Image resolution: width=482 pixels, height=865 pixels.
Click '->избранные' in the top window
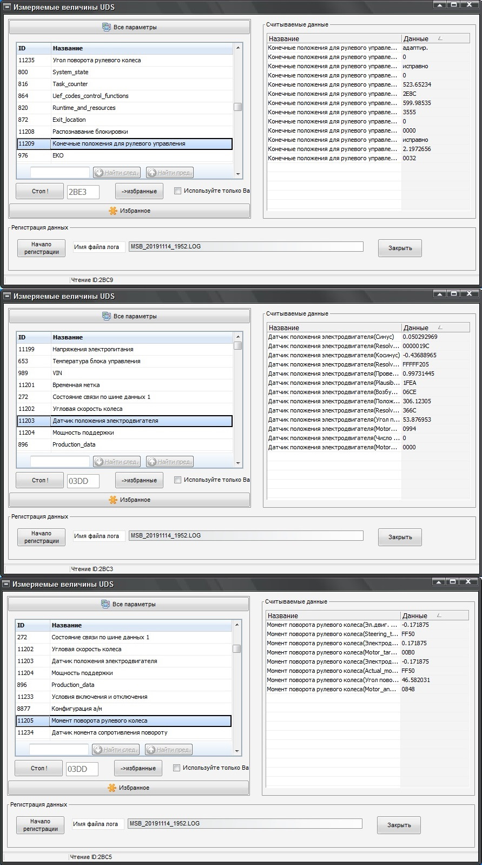click(139, 191)
